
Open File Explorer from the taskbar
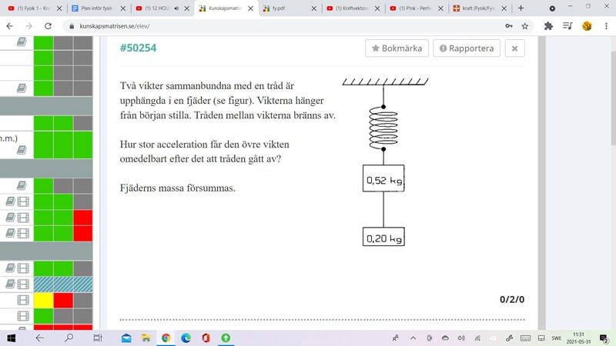126,338
